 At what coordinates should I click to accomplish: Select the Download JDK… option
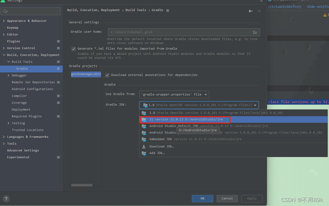click(x=233, y=146)
